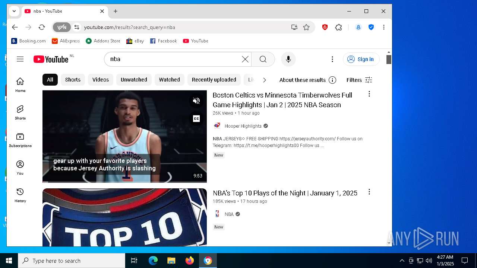Open the blue shield security icon
Screen dimensions: 477x268
371,27
